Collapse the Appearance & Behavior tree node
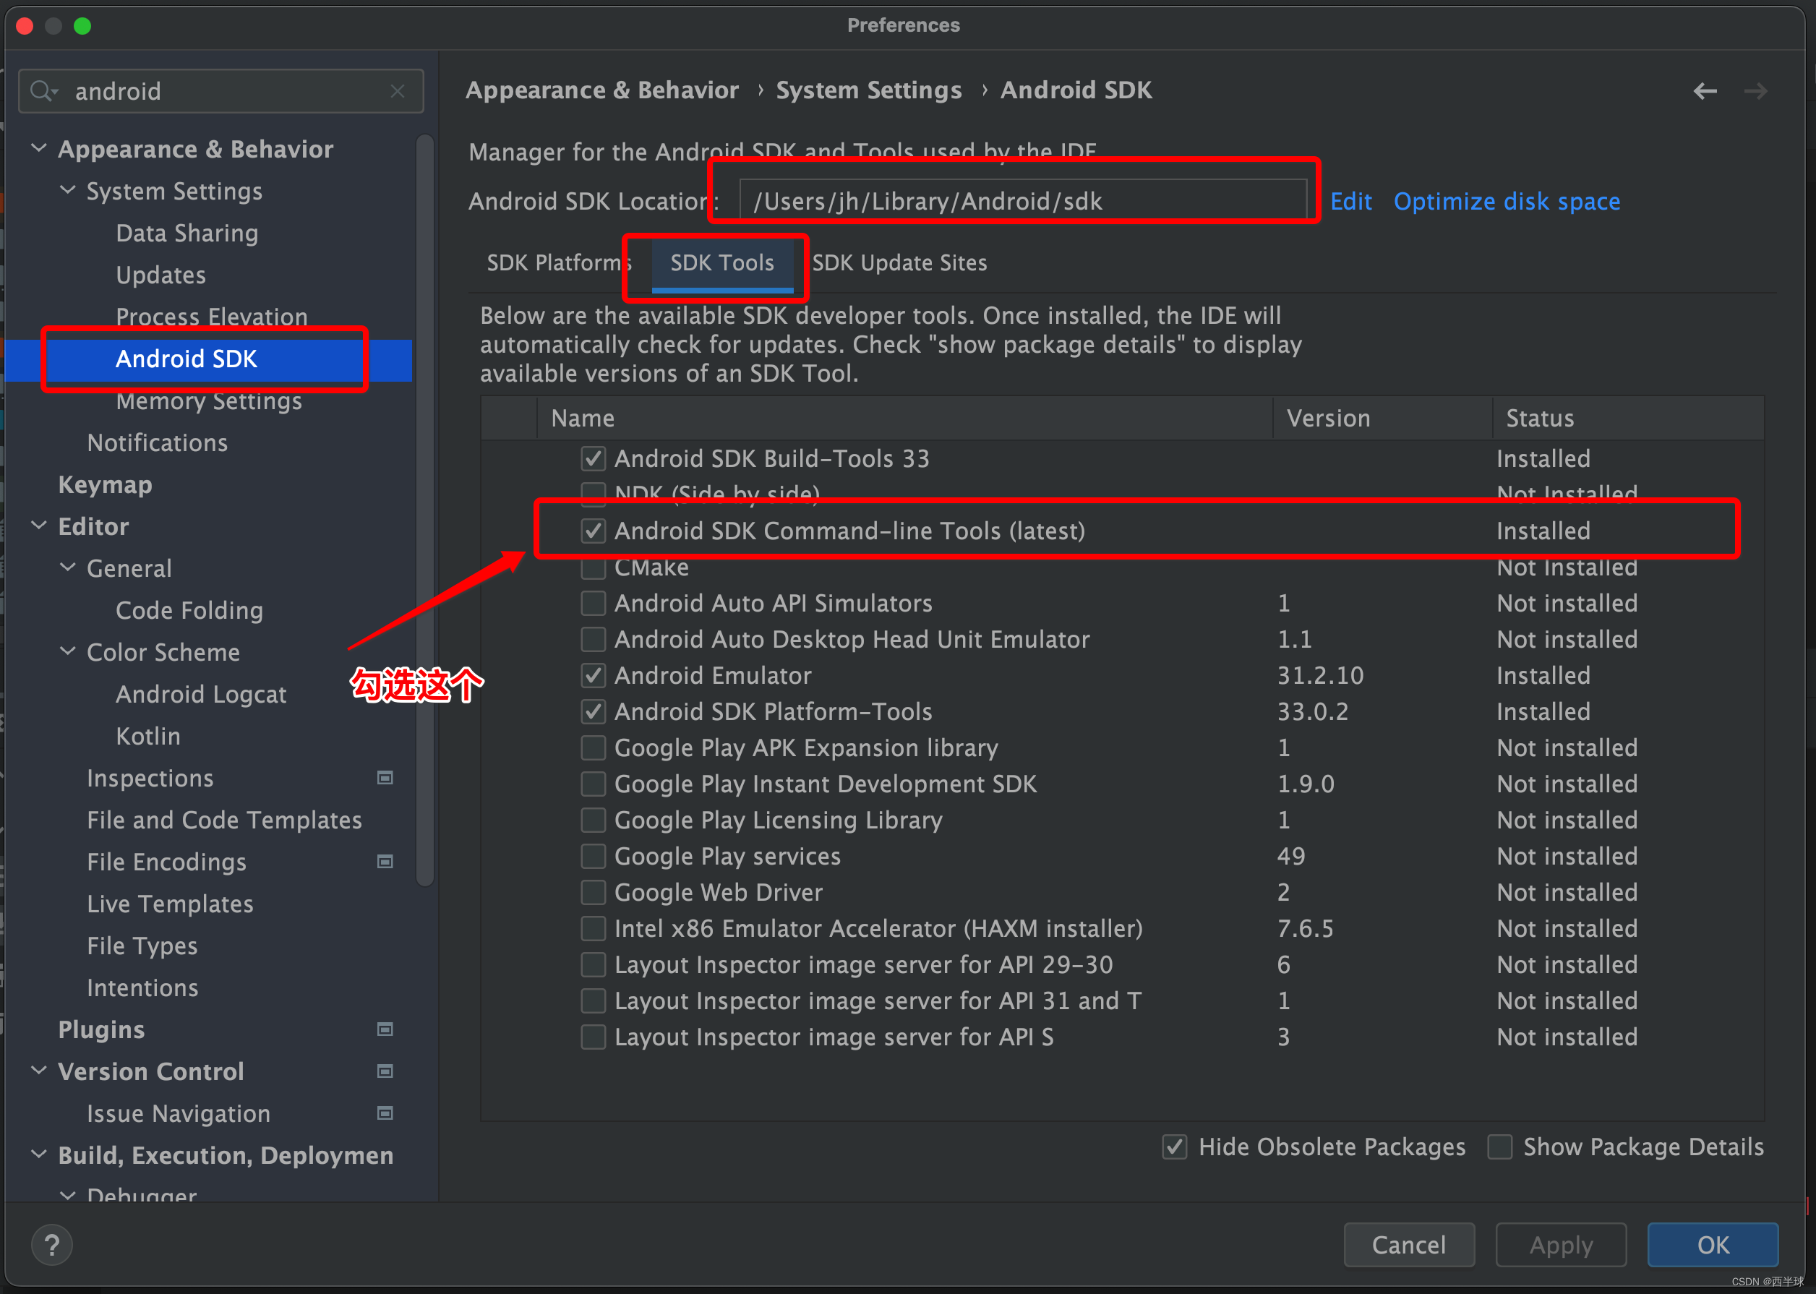Screen dimensions: 1816x1294 [38, 148]
